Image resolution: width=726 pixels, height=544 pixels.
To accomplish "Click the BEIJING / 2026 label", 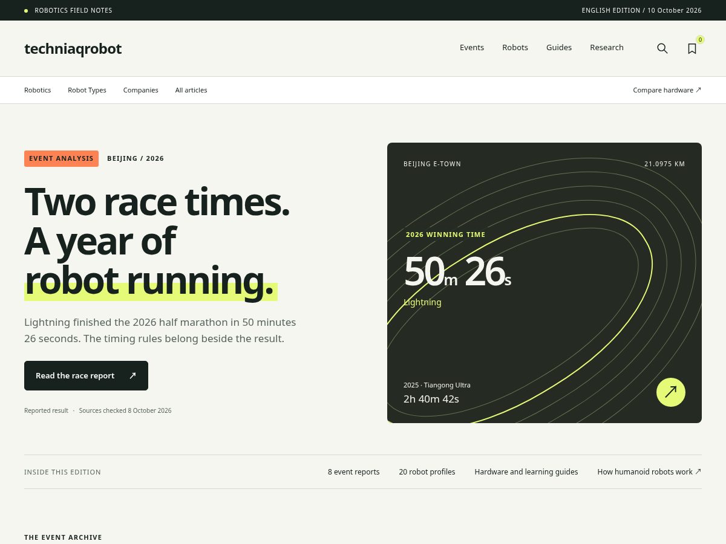I will [136, 158].
